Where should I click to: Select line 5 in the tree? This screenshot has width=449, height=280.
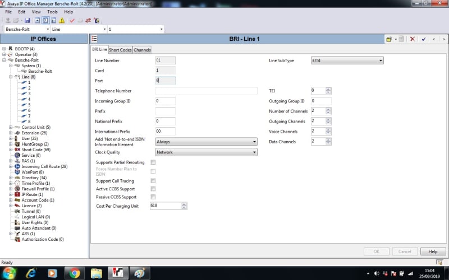point(29,105)
